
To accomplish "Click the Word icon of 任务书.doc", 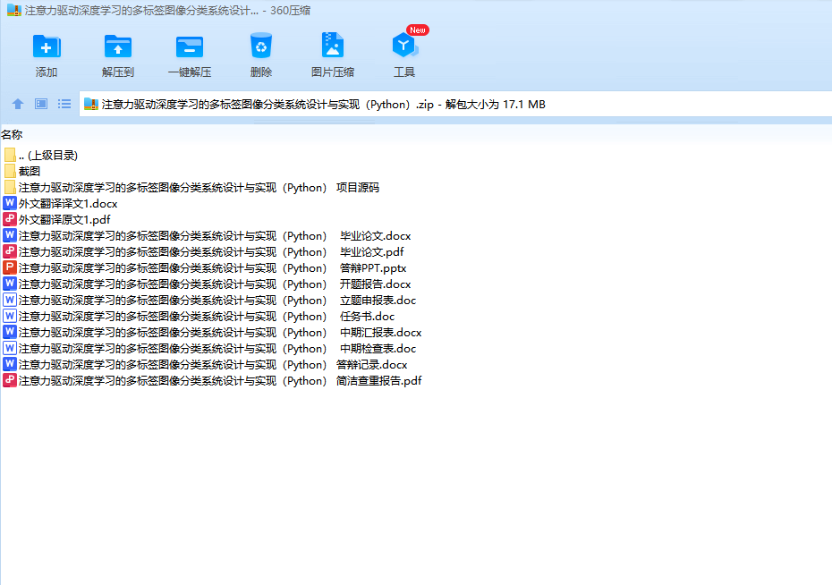I will (10, 316).
